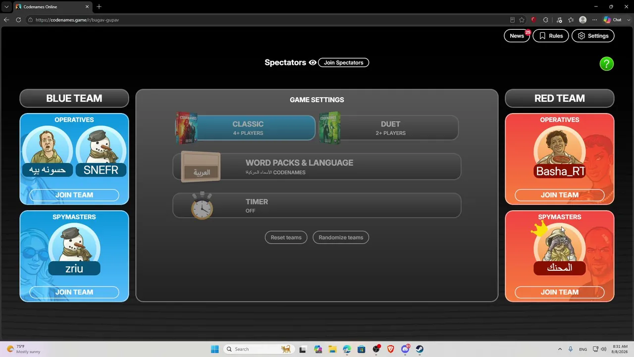Image resolution: width=634 pixels, height=357 pixels.
Task: Click the zriu player name tag
Action: (74, 268)
